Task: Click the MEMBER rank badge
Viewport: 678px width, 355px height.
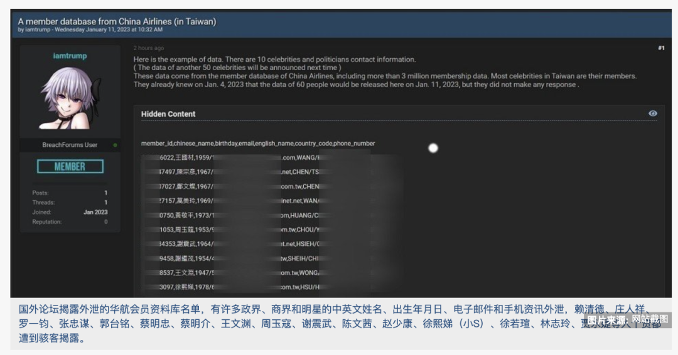Action: pos(70,166)
